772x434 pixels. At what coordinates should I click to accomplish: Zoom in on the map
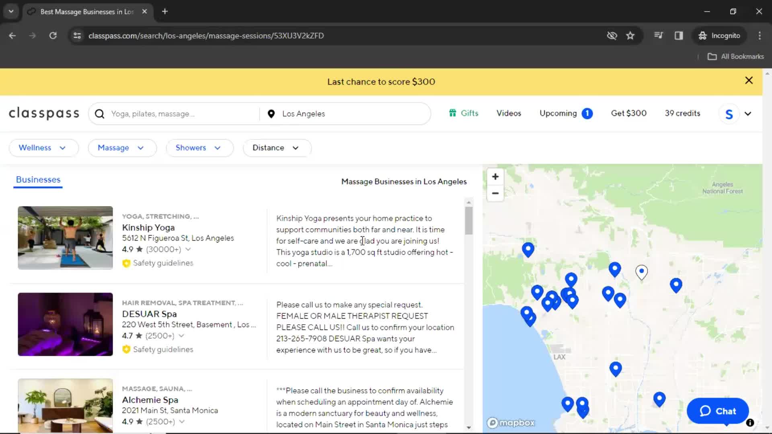[495, 177]
